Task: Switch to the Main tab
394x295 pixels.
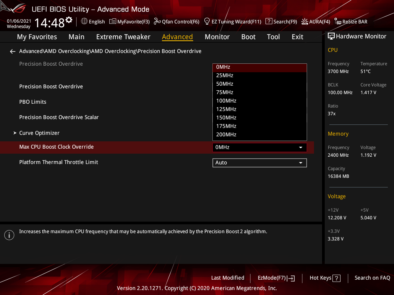Action: click(x=77, y=37)
